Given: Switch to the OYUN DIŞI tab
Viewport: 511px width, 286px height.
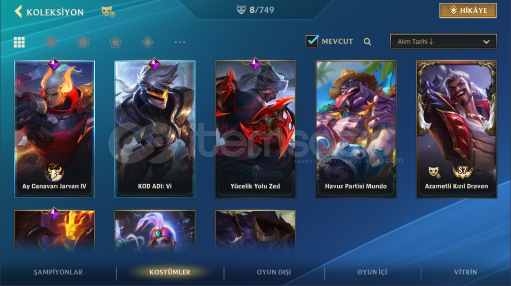Looking at the screenshot, I should pyautogui.click(x=274, y=272).
